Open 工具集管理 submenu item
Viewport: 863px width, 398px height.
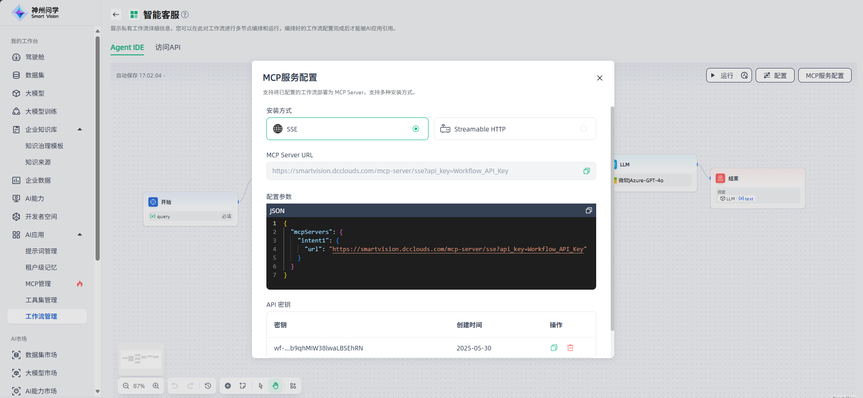click(41, 300)
